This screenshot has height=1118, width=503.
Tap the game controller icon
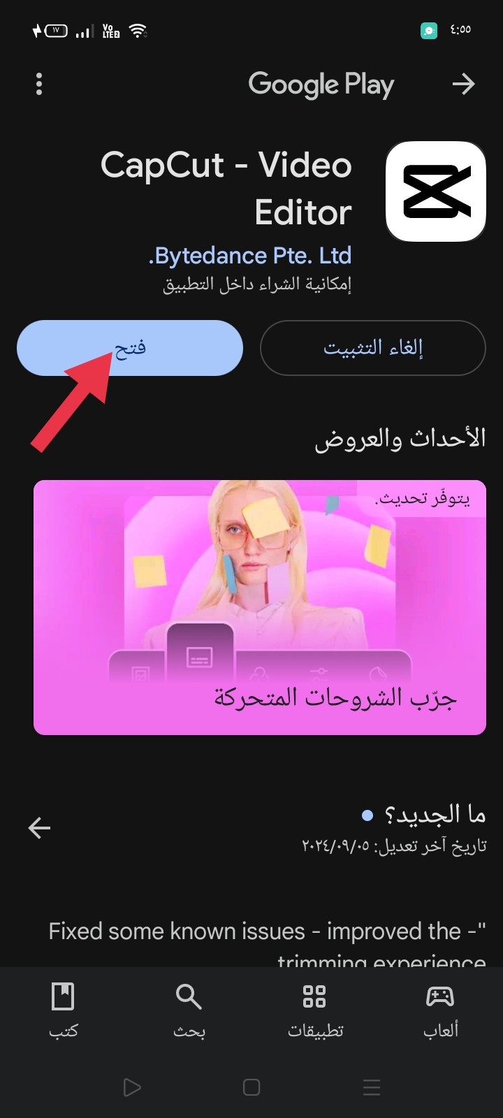440,996
